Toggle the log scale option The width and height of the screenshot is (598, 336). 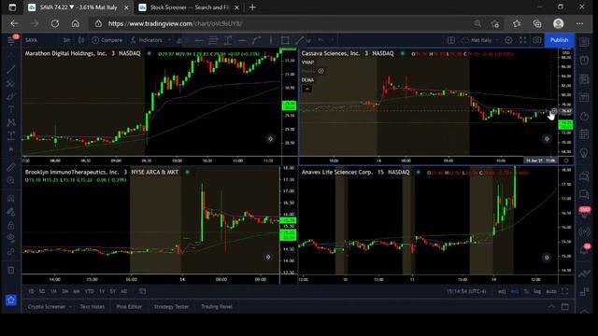pos(537,291)
